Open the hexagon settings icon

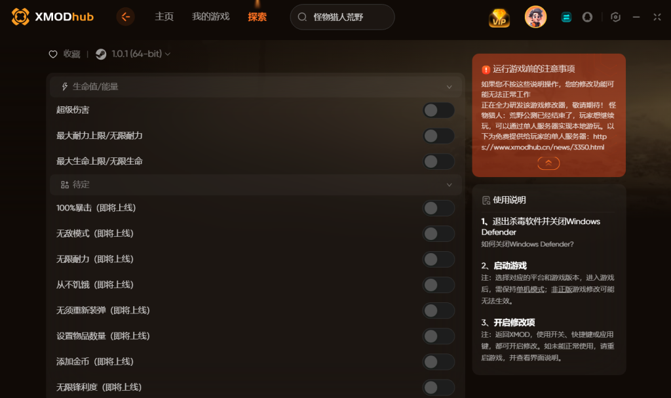point(615,17)
